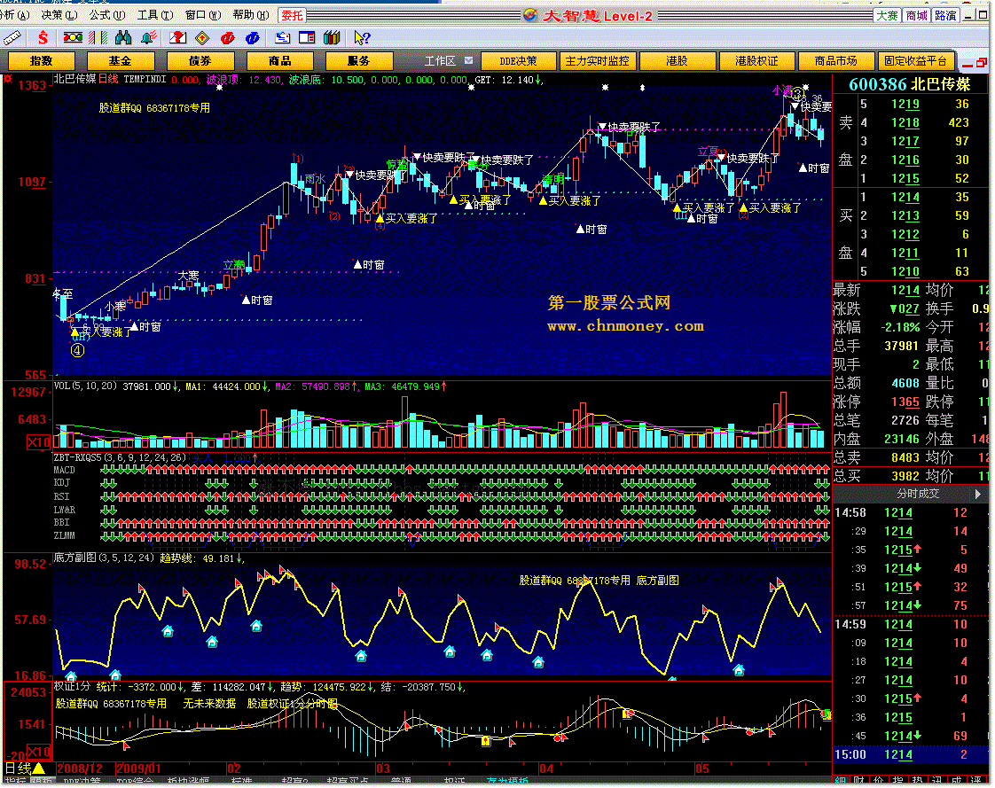Click the 路演 button at top right
Image resolution: width=995 pixels, height=788 pixels.
(944, 15)
